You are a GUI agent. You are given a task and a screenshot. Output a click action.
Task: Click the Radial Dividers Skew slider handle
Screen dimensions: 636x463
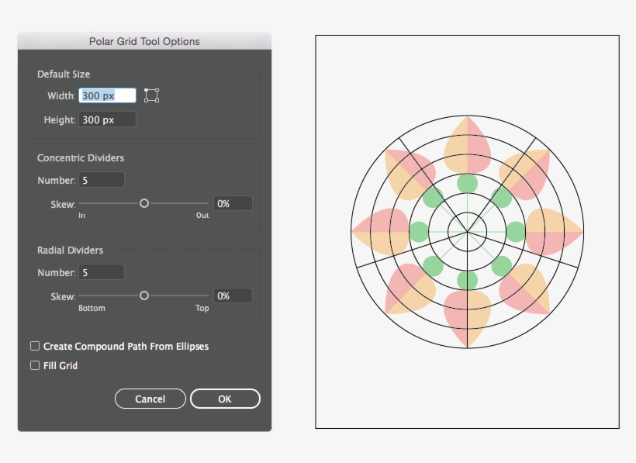pyautogui.click(x=143, y=295)
